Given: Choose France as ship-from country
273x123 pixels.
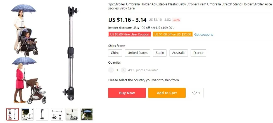Looking at the screenshot, I should [x=198, y=53].
